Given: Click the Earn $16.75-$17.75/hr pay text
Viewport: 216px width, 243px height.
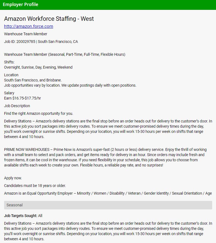Looking at the screenshot, I should [22, 98].
